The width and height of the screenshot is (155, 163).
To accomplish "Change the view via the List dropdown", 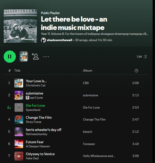I will click(142, 57).
